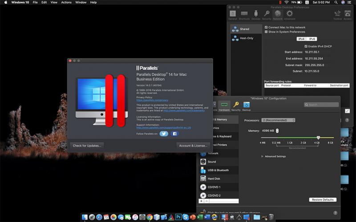Open Photoshop from the Dock

(178, 217)
